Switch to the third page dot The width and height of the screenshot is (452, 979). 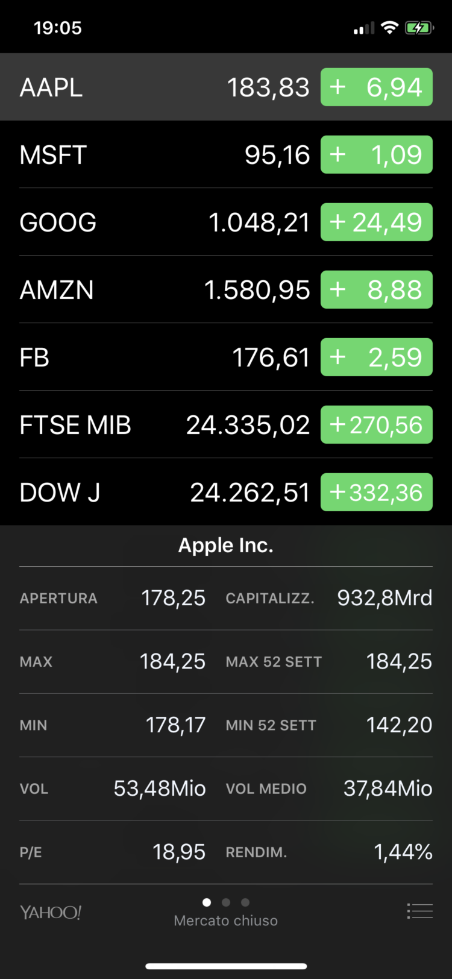(245, 902)
